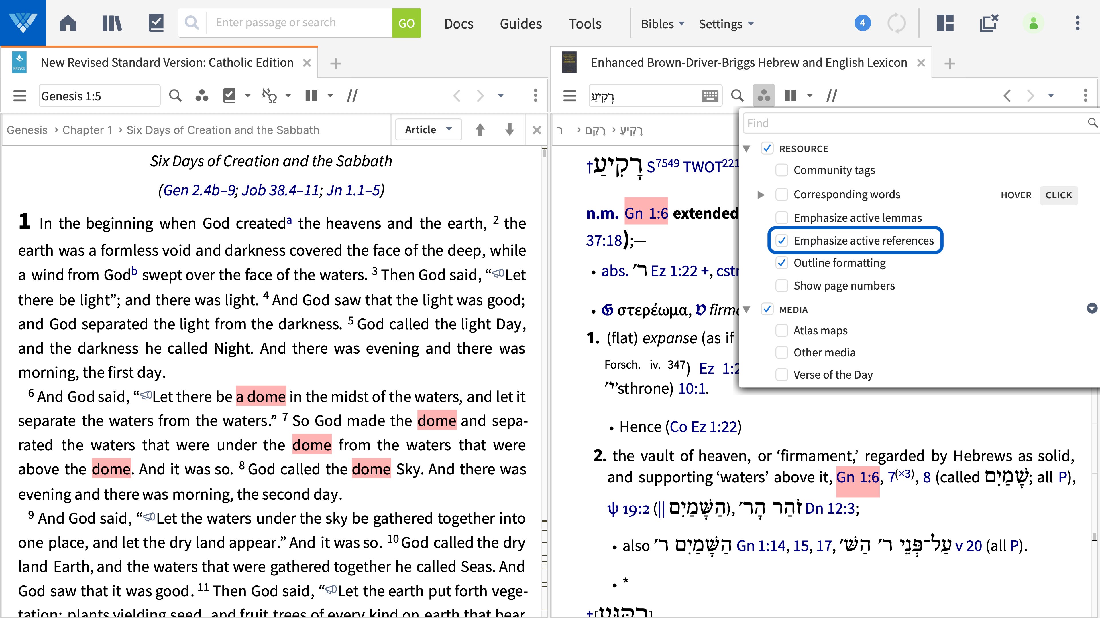Image resolution: width=1100 pixels, height=618 pixels.
Task: Open the Bibles dropdown menu
Action: point(663,24)
